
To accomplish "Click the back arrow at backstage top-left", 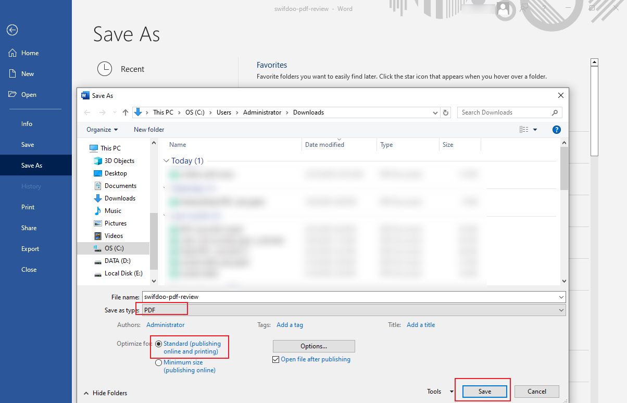I will click(x=12, y=30).
